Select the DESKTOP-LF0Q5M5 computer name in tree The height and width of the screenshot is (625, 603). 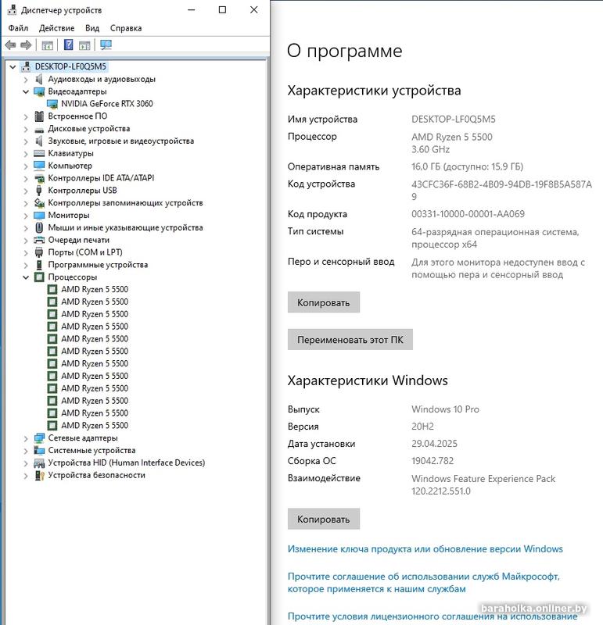[70, 66]
